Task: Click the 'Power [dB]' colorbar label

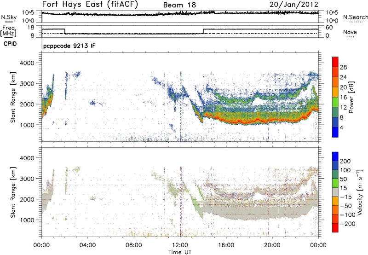Action: click(351, 97)
